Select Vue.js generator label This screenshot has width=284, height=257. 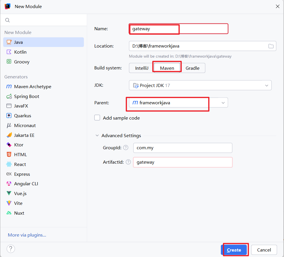[x=20, y=194]
